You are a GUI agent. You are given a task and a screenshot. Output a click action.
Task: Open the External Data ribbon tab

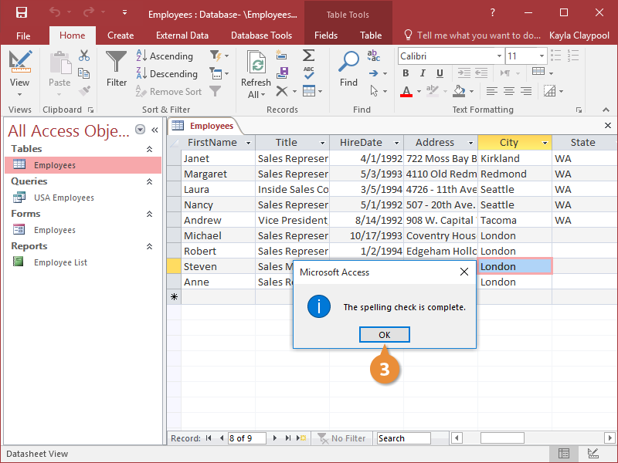pos(182,35)
